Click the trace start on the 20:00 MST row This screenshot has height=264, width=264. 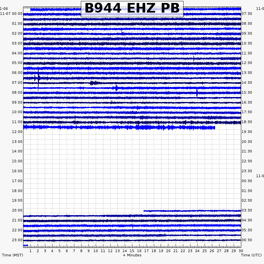[144, 211]
